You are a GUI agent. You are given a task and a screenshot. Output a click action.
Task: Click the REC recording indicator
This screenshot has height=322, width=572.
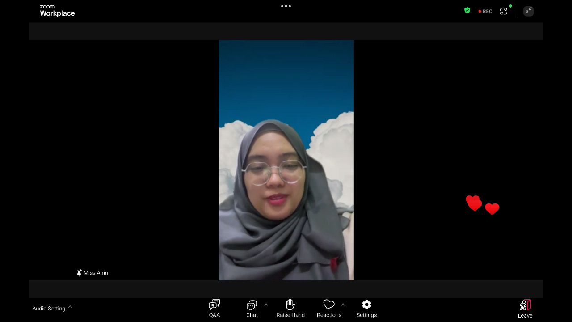pos(485,11)
